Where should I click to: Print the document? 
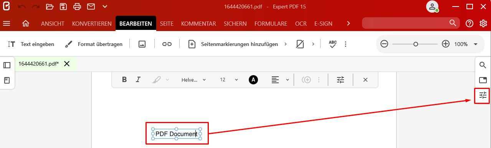pyautogui.click(x=77, y=7)
